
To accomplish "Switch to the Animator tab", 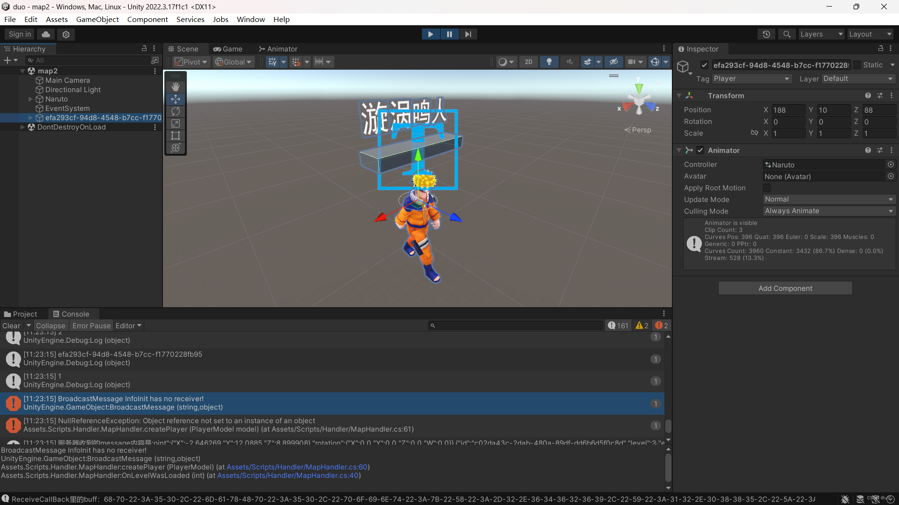I will [x=279, y=49].
